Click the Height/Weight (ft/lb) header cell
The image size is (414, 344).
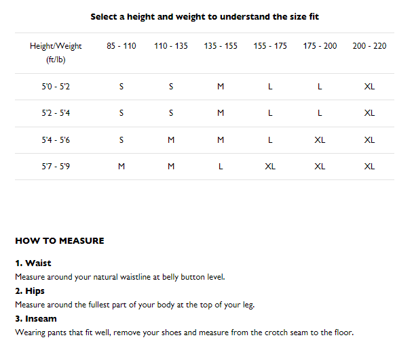(x=56, y=52)
